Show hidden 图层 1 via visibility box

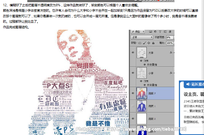tap(133, 106)
